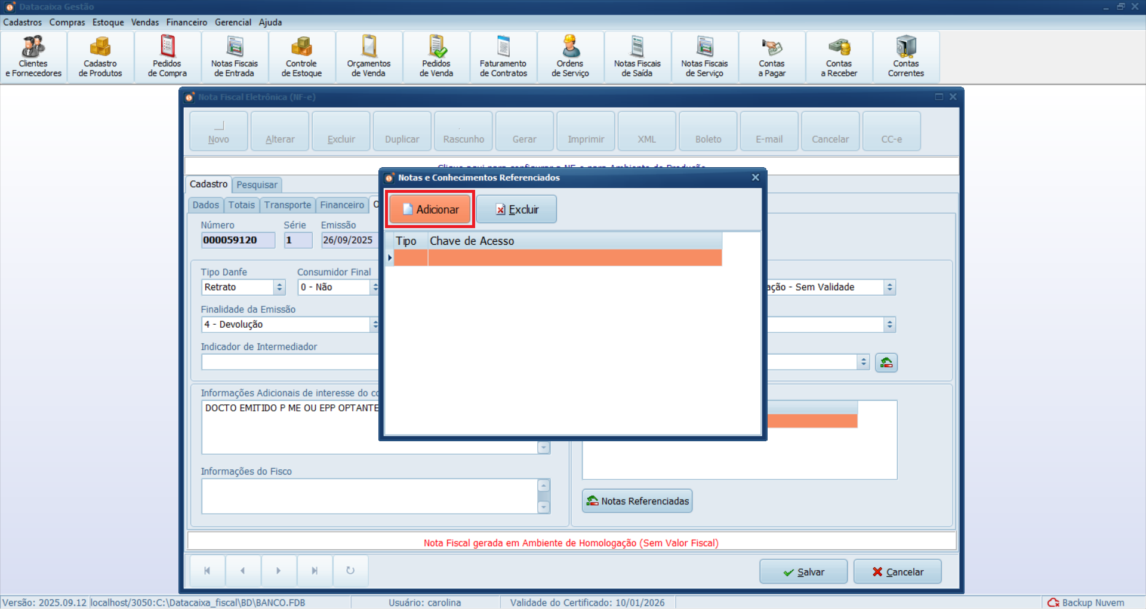Open Ordens de Serviço toolbar icon
This screenshot has height=609, width=1146.
pyautogui.click(x=570, y=57)
